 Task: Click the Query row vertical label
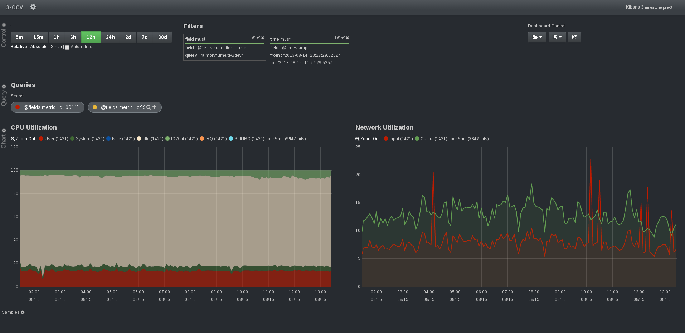tap(4, 98)
